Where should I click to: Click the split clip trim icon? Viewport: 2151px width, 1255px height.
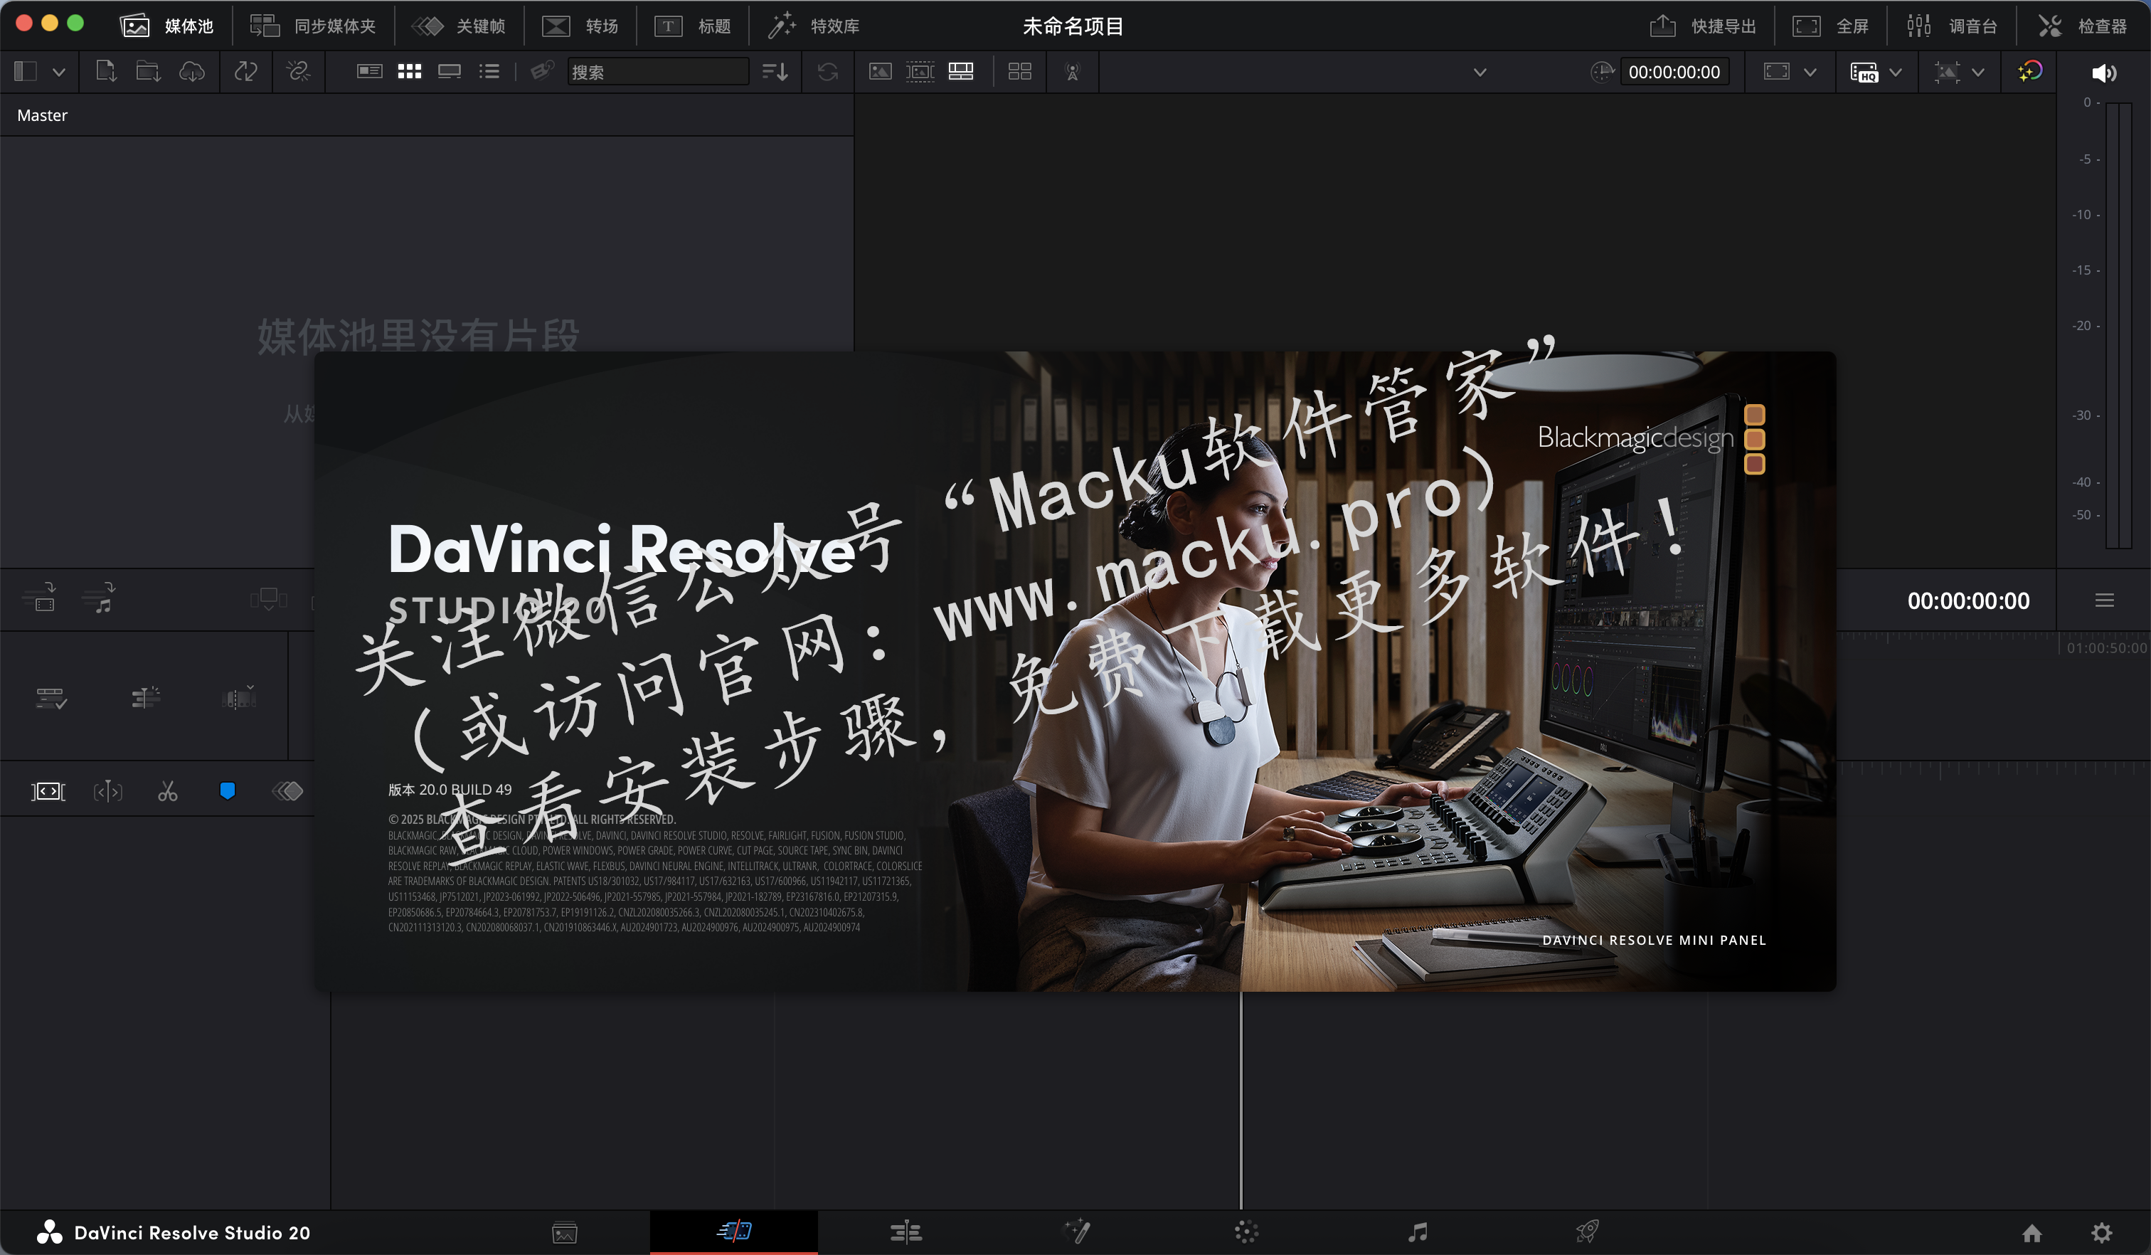tap(107, 791)
